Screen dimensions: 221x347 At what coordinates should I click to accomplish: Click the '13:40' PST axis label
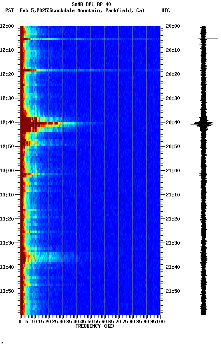(7, 267)
